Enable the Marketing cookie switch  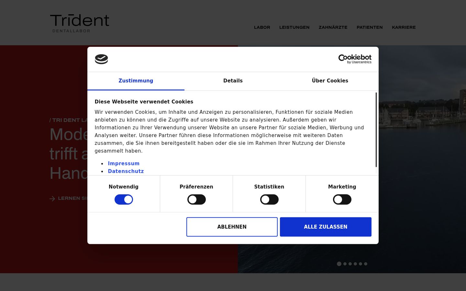click(342, 199)
